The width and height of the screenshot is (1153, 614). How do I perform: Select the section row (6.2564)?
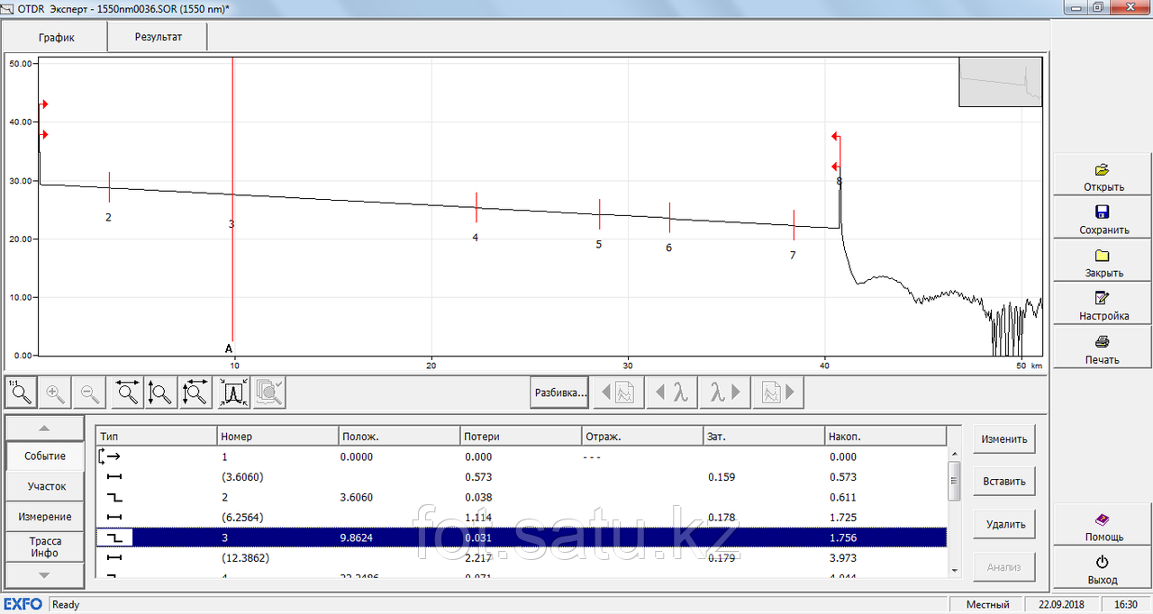[522, 517]
